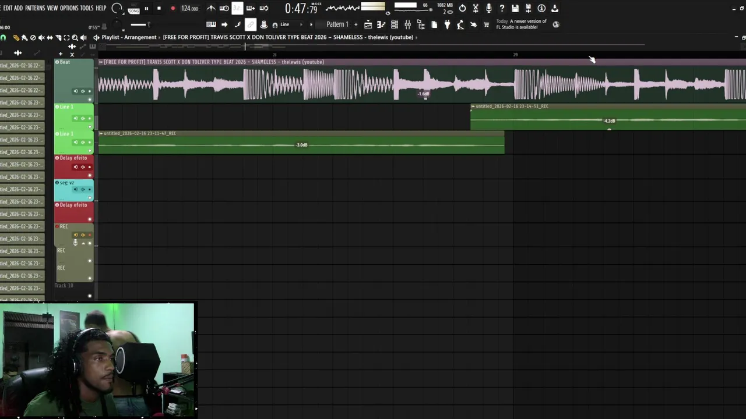Click the 124.000 tempo field
The width and height of the screenshot is (746, 419).
pyautogui.click(x=189, y=8)
